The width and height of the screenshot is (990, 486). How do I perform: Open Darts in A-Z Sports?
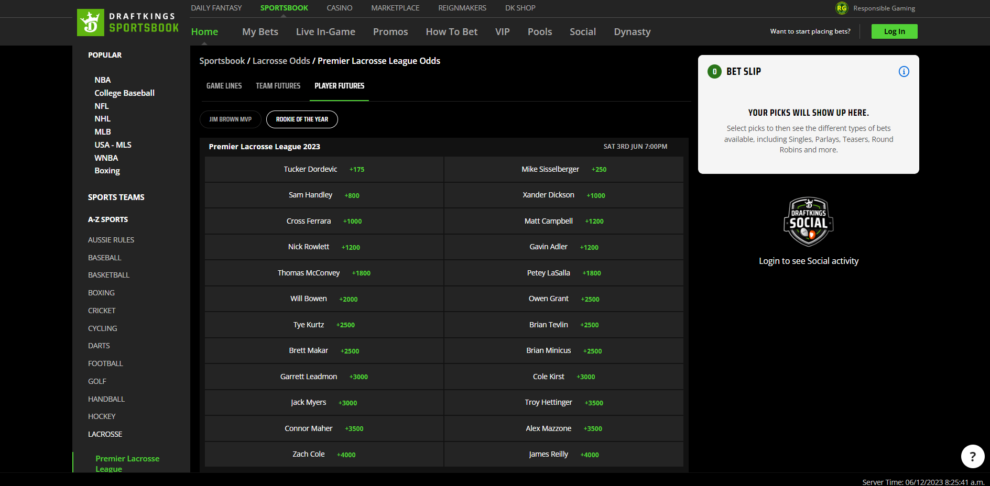99,346
